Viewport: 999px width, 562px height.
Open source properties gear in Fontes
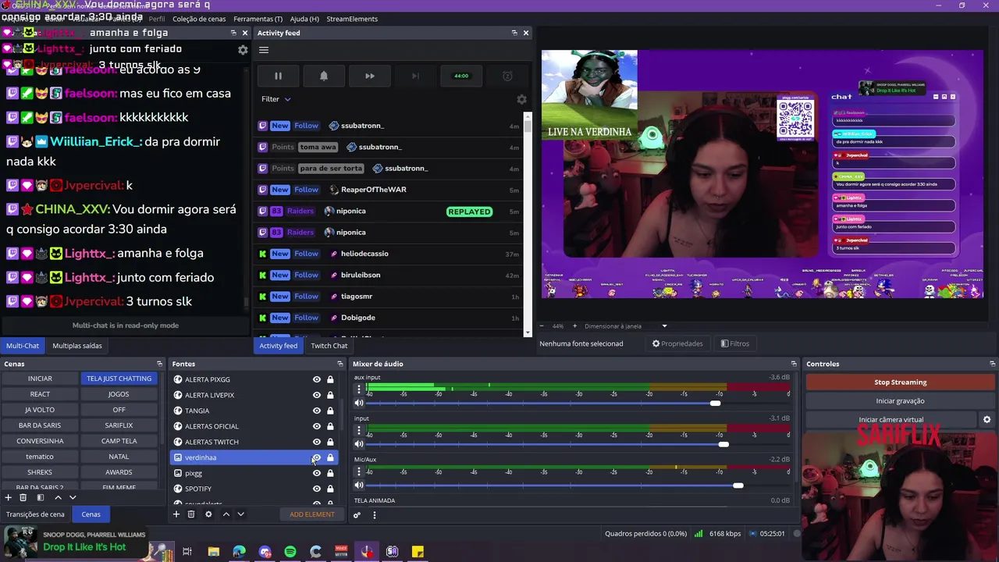(208, 514)
